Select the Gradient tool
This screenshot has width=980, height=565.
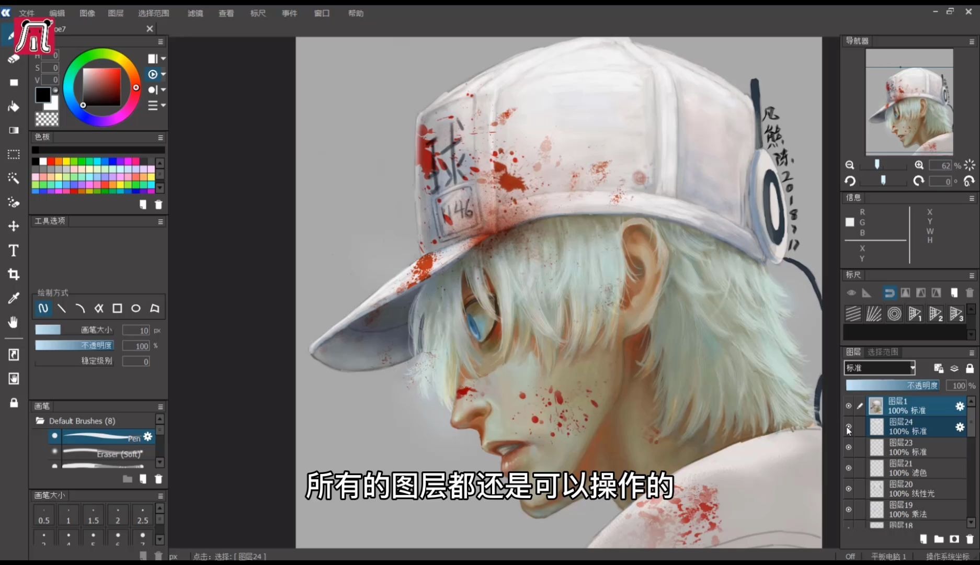tap(14, 130)
